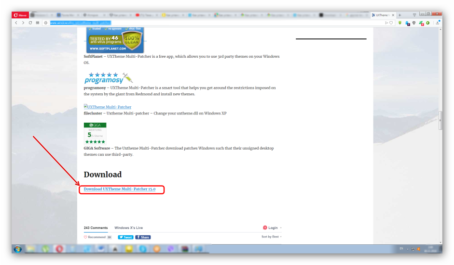The width and height of the screenshot is (454, 265).
Task: Open the Sort by Best dropdown
Action: click(271, 237)
